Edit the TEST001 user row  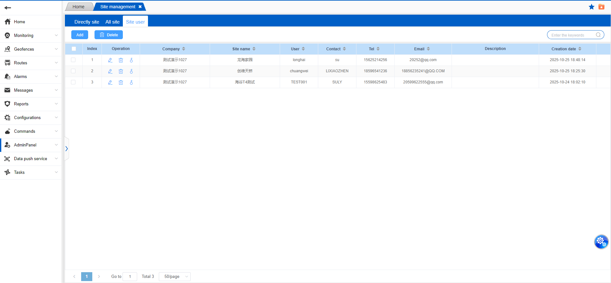(110, 82)
